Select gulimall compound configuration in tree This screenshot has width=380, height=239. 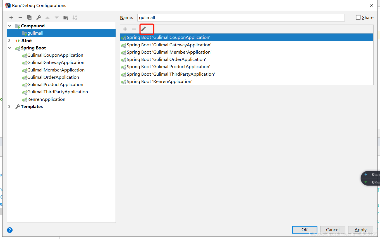click(x=61, y=33)
